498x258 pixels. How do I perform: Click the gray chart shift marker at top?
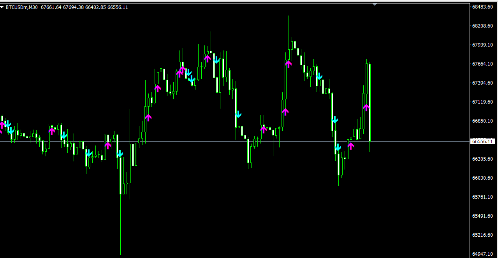click(x=375, y=5)
